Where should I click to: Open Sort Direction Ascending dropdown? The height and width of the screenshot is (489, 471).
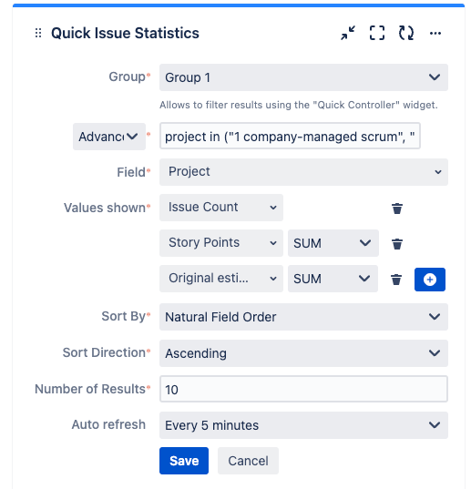(303, 353)
